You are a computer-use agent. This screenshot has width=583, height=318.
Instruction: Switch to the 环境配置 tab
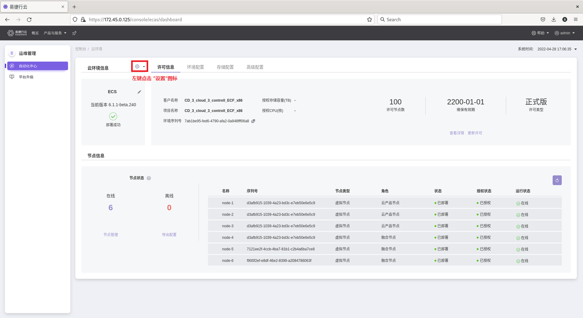(195, 67)
